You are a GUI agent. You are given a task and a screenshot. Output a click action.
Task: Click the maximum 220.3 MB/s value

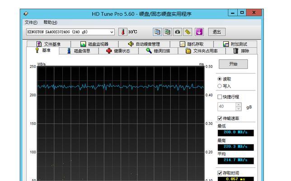click(236, 147)
